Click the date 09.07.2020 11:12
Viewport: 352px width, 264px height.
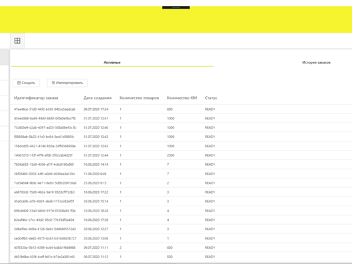click(96, 257)
